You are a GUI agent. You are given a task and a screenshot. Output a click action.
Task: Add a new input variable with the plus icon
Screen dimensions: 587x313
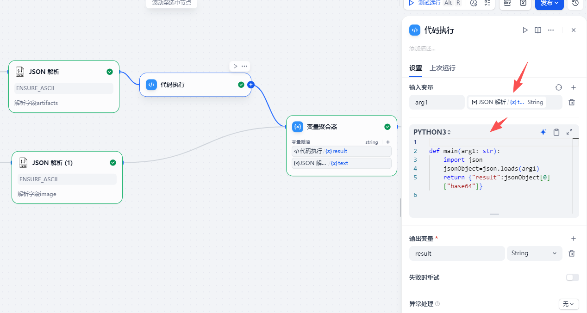tap(574, 87)
